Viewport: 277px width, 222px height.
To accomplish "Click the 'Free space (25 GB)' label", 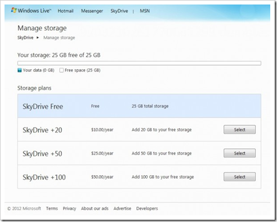I will [x=83, y=70].
